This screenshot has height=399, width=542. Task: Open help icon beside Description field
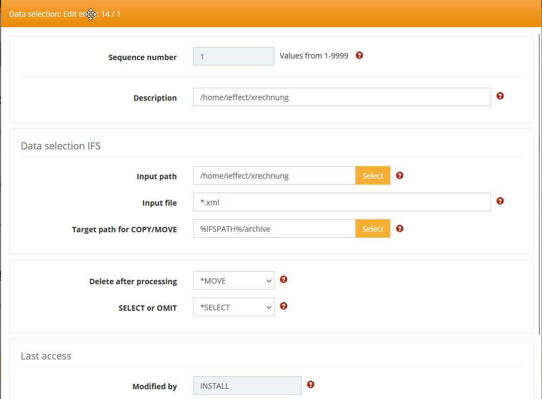(x=500, y=96)
